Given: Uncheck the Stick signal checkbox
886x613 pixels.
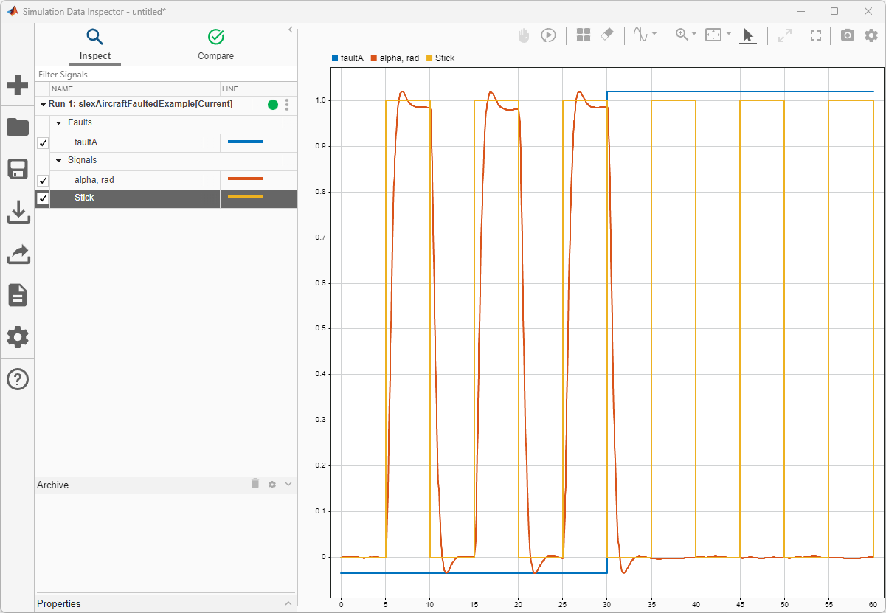Looking at the screenshot, I should coord(43,198).
